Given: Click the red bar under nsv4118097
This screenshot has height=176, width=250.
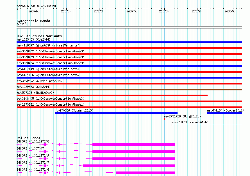Looking at the screenshot, I should (129, 48).
